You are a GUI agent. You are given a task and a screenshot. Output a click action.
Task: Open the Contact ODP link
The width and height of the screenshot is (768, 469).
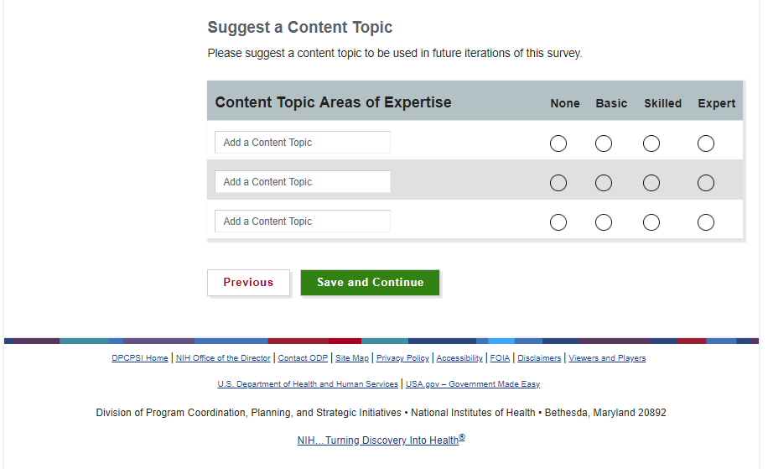click(303, 358)
